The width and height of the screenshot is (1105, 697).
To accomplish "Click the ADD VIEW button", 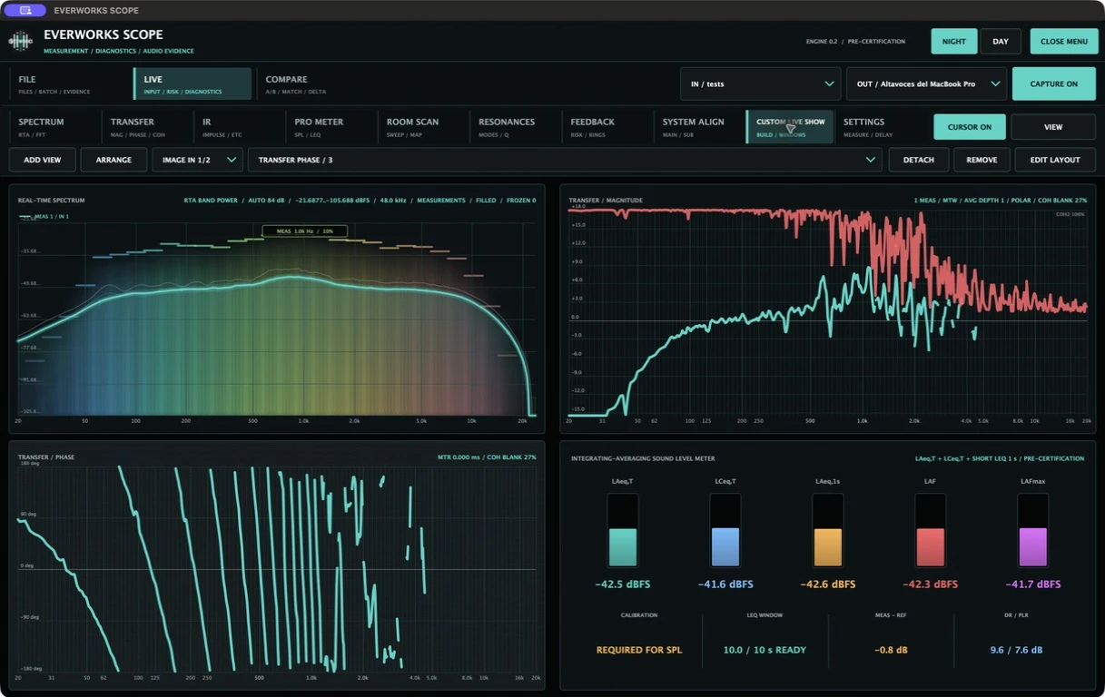I will (43, 160).
